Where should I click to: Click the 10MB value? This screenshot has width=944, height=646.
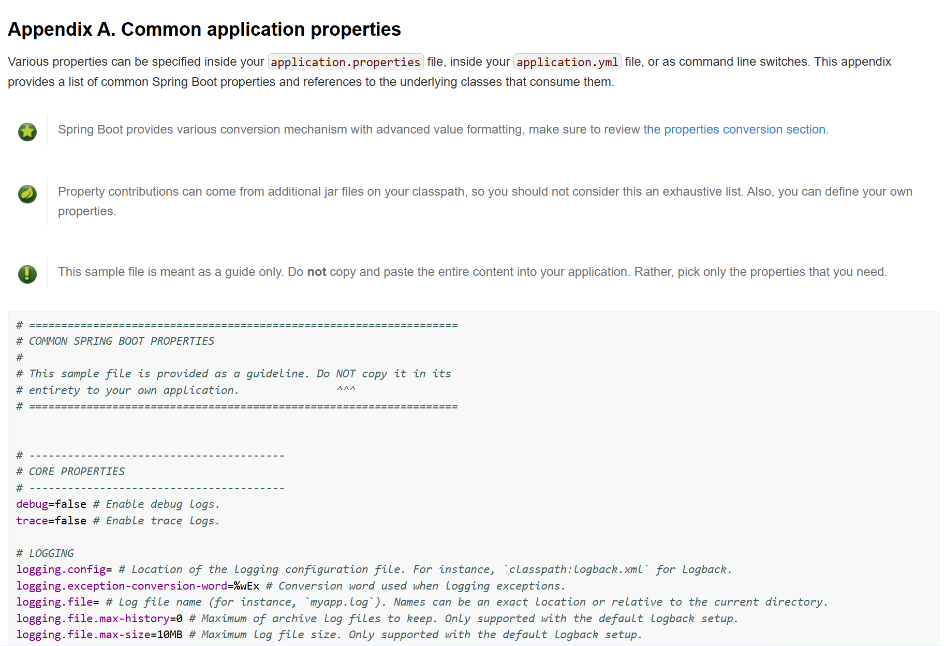(x=170, y=635)
